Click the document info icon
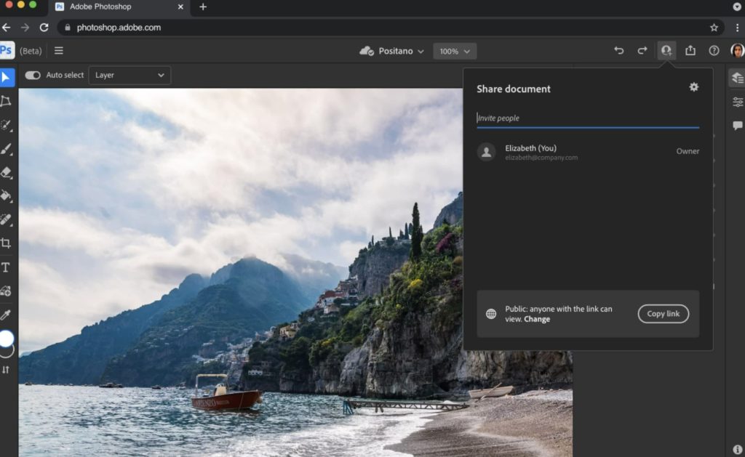745x457 pixels. 738,449
